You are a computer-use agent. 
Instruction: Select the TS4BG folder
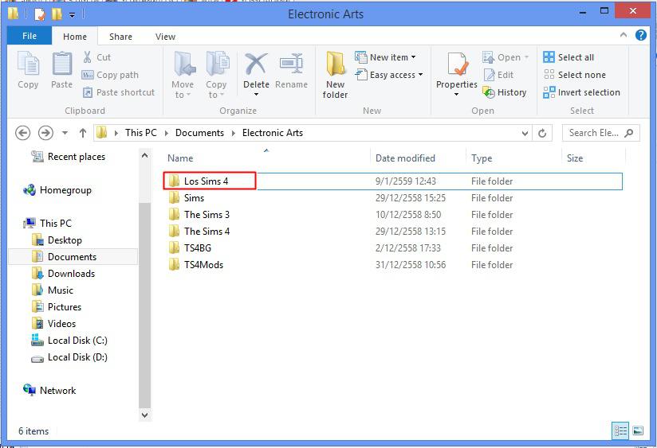coord(393,248)
